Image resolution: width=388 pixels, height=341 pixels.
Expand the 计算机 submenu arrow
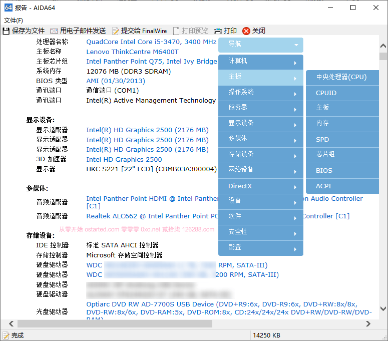tap(295, 63)
